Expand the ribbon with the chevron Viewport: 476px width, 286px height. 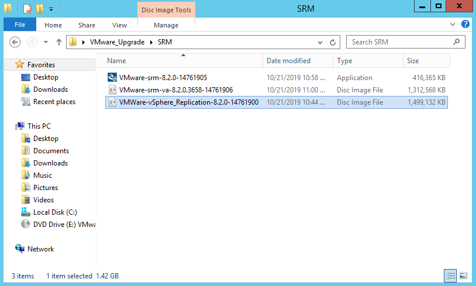point(453,25)
